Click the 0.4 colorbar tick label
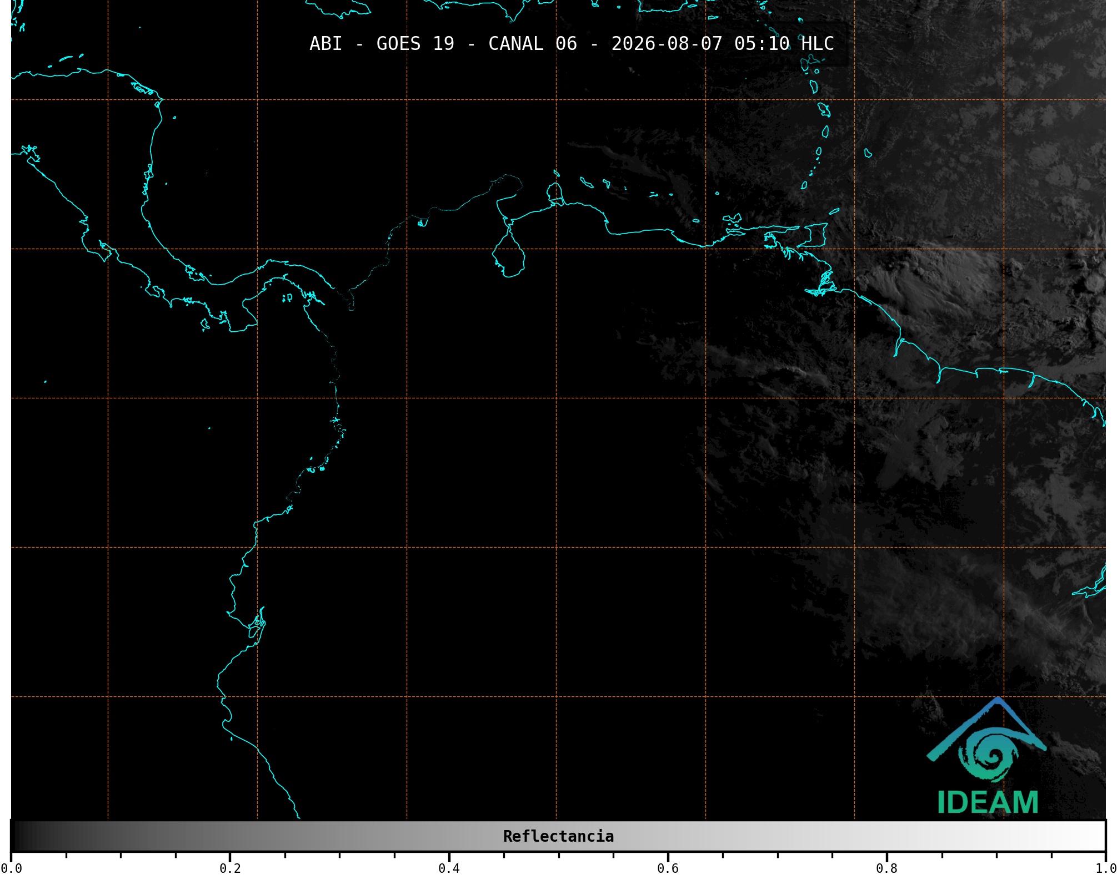 (x=449, y=868)
